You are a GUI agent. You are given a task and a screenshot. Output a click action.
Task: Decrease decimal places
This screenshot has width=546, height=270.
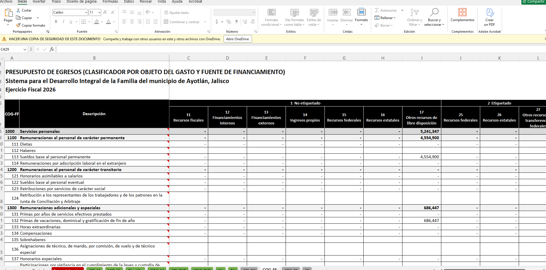252,22
